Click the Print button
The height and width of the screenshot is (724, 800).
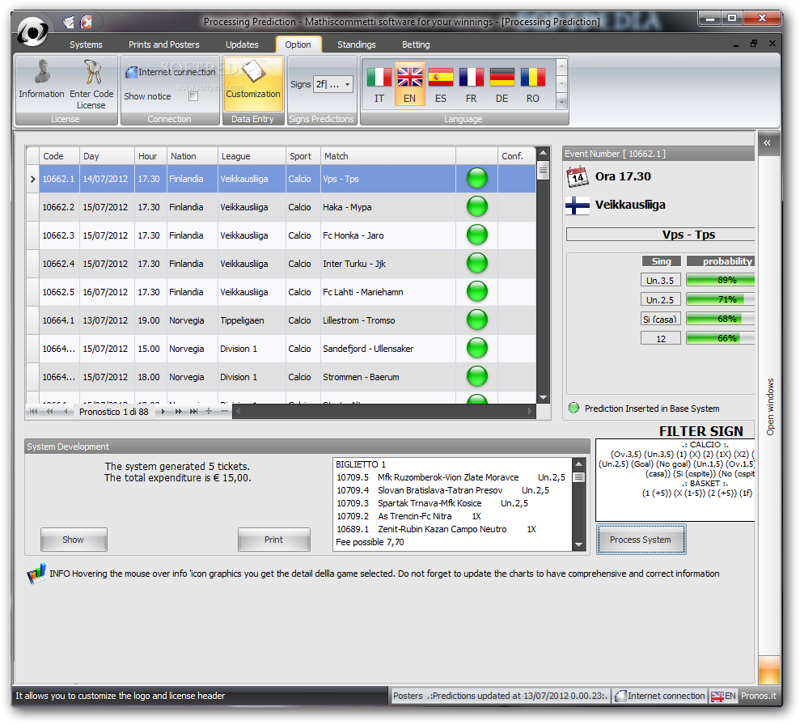[x=273, y=540]
